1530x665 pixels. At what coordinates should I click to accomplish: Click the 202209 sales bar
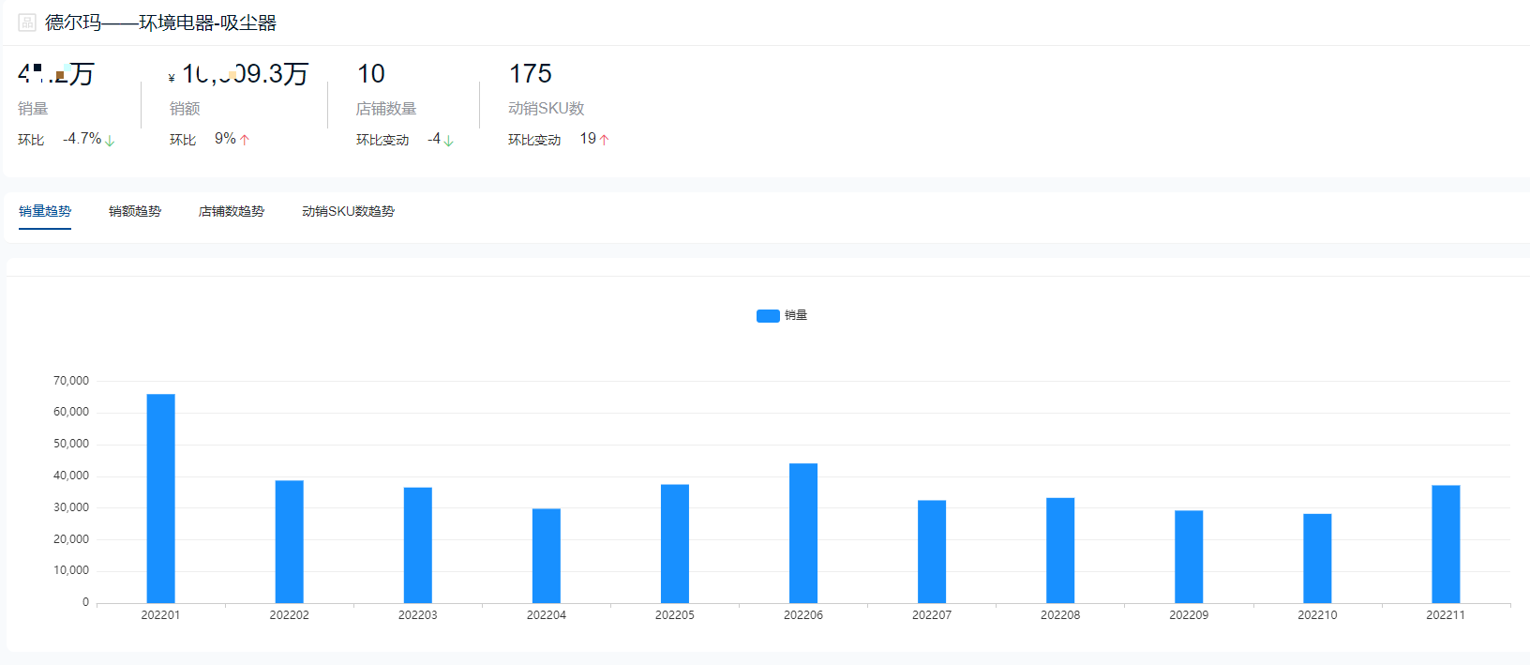coord(1189,556)
